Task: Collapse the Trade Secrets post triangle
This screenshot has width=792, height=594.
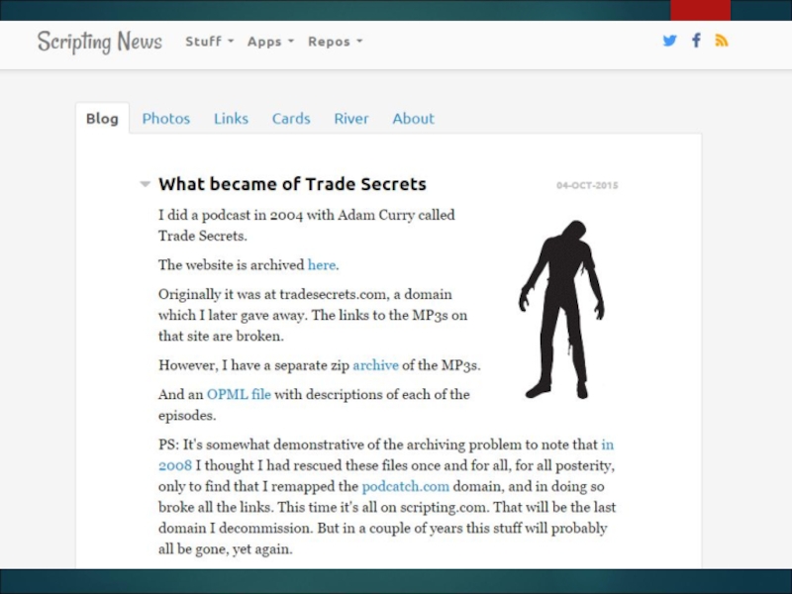Action: pos(145,184)
